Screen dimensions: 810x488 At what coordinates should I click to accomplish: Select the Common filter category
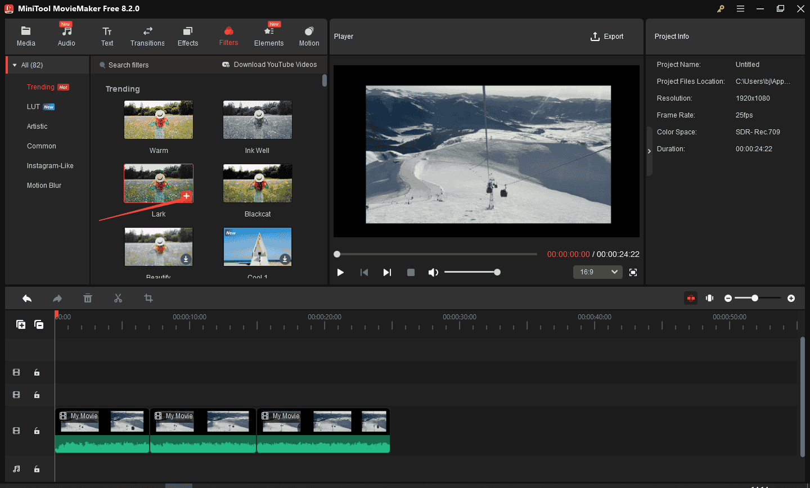(42, 146)
